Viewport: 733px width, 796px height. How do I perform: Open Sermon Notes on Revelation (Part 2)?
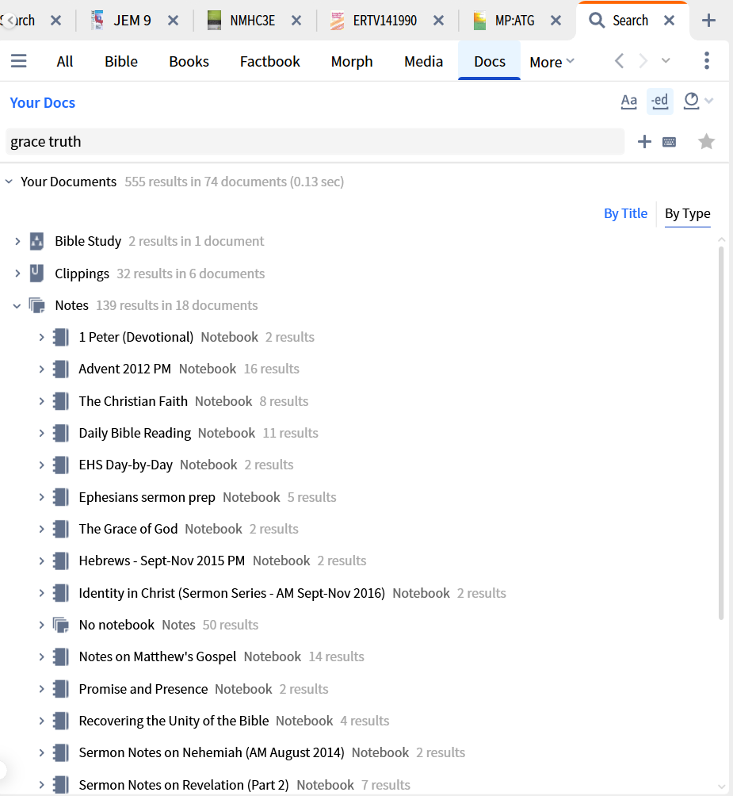click(x=184, y=785)
